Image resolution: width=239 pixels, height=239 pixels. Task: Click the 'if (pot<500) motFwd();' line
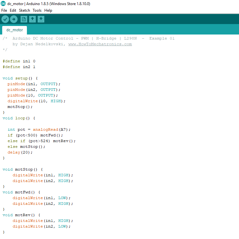35,135
